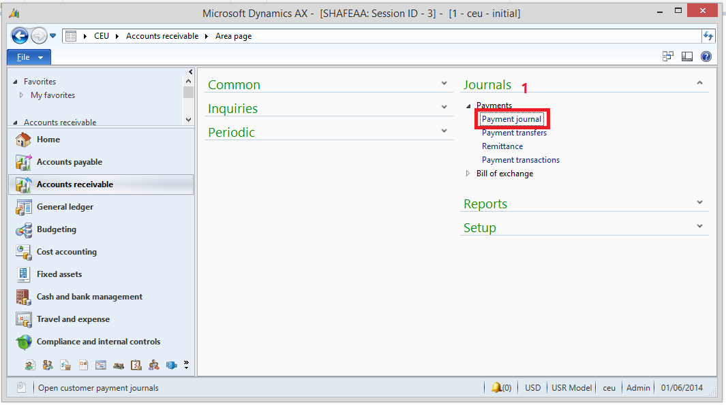This screenshot has height=405, width=726.
Task: Open Cash and bank management module
Action: [x=100, y=297]
